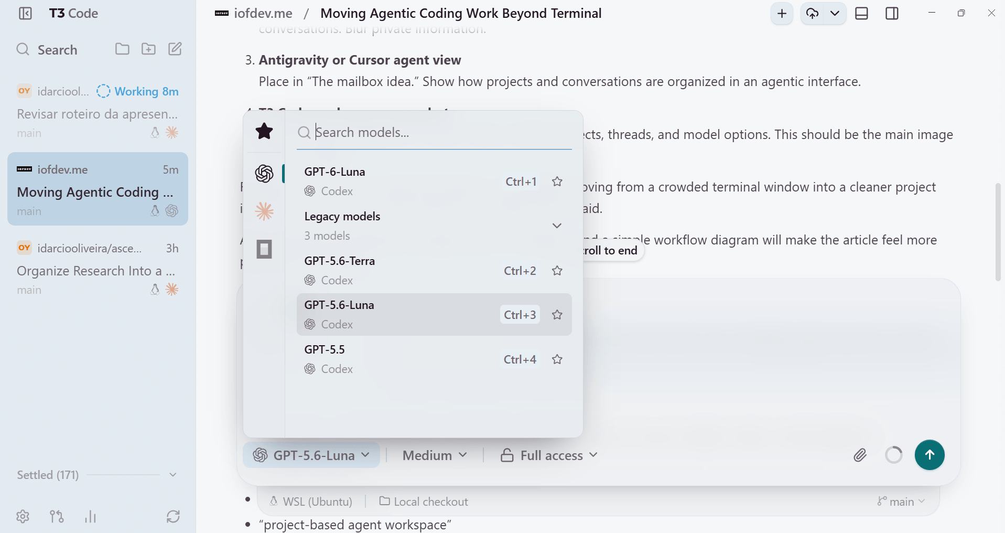Viewport: 1005px width, 533px height.
Task: Click the Local checkout button
Action: 424,502
